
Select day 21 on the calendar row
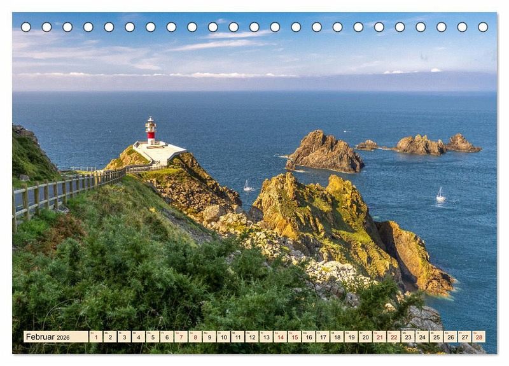pyautogui.click(x=379, y=337)
